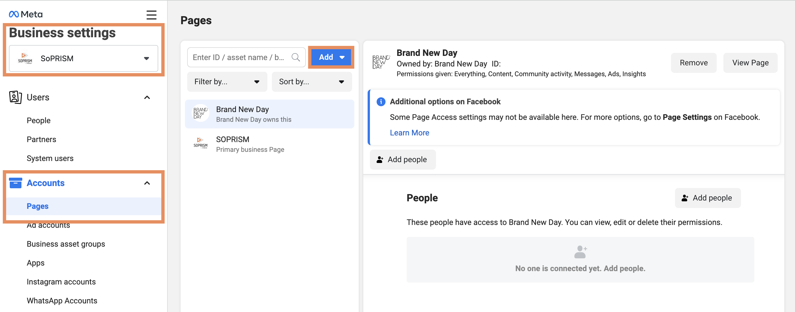This screenshot has width=795, height=312.
Task: Click the search magnifier icon
Action: (296, 57)
